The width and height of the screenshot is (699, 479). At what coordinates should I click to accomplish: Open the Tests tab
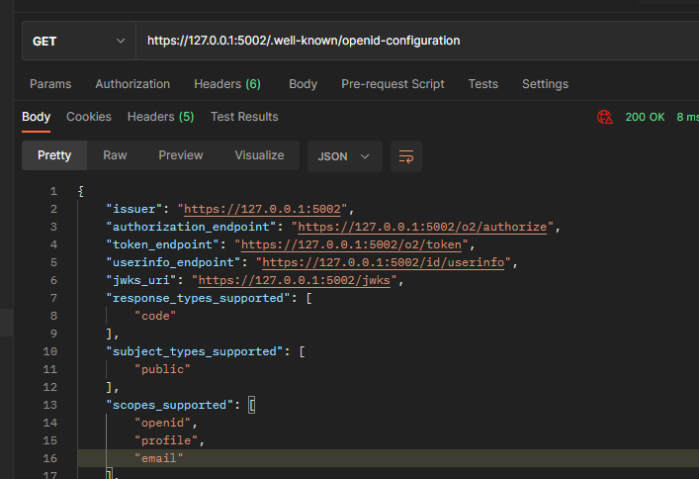[482, 84]
